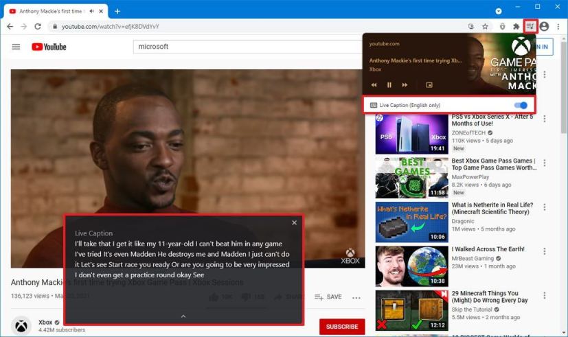Viewport: 568px width, 337px height.
Task: Open the Xbox channel avatar
Action: (21, 326)
